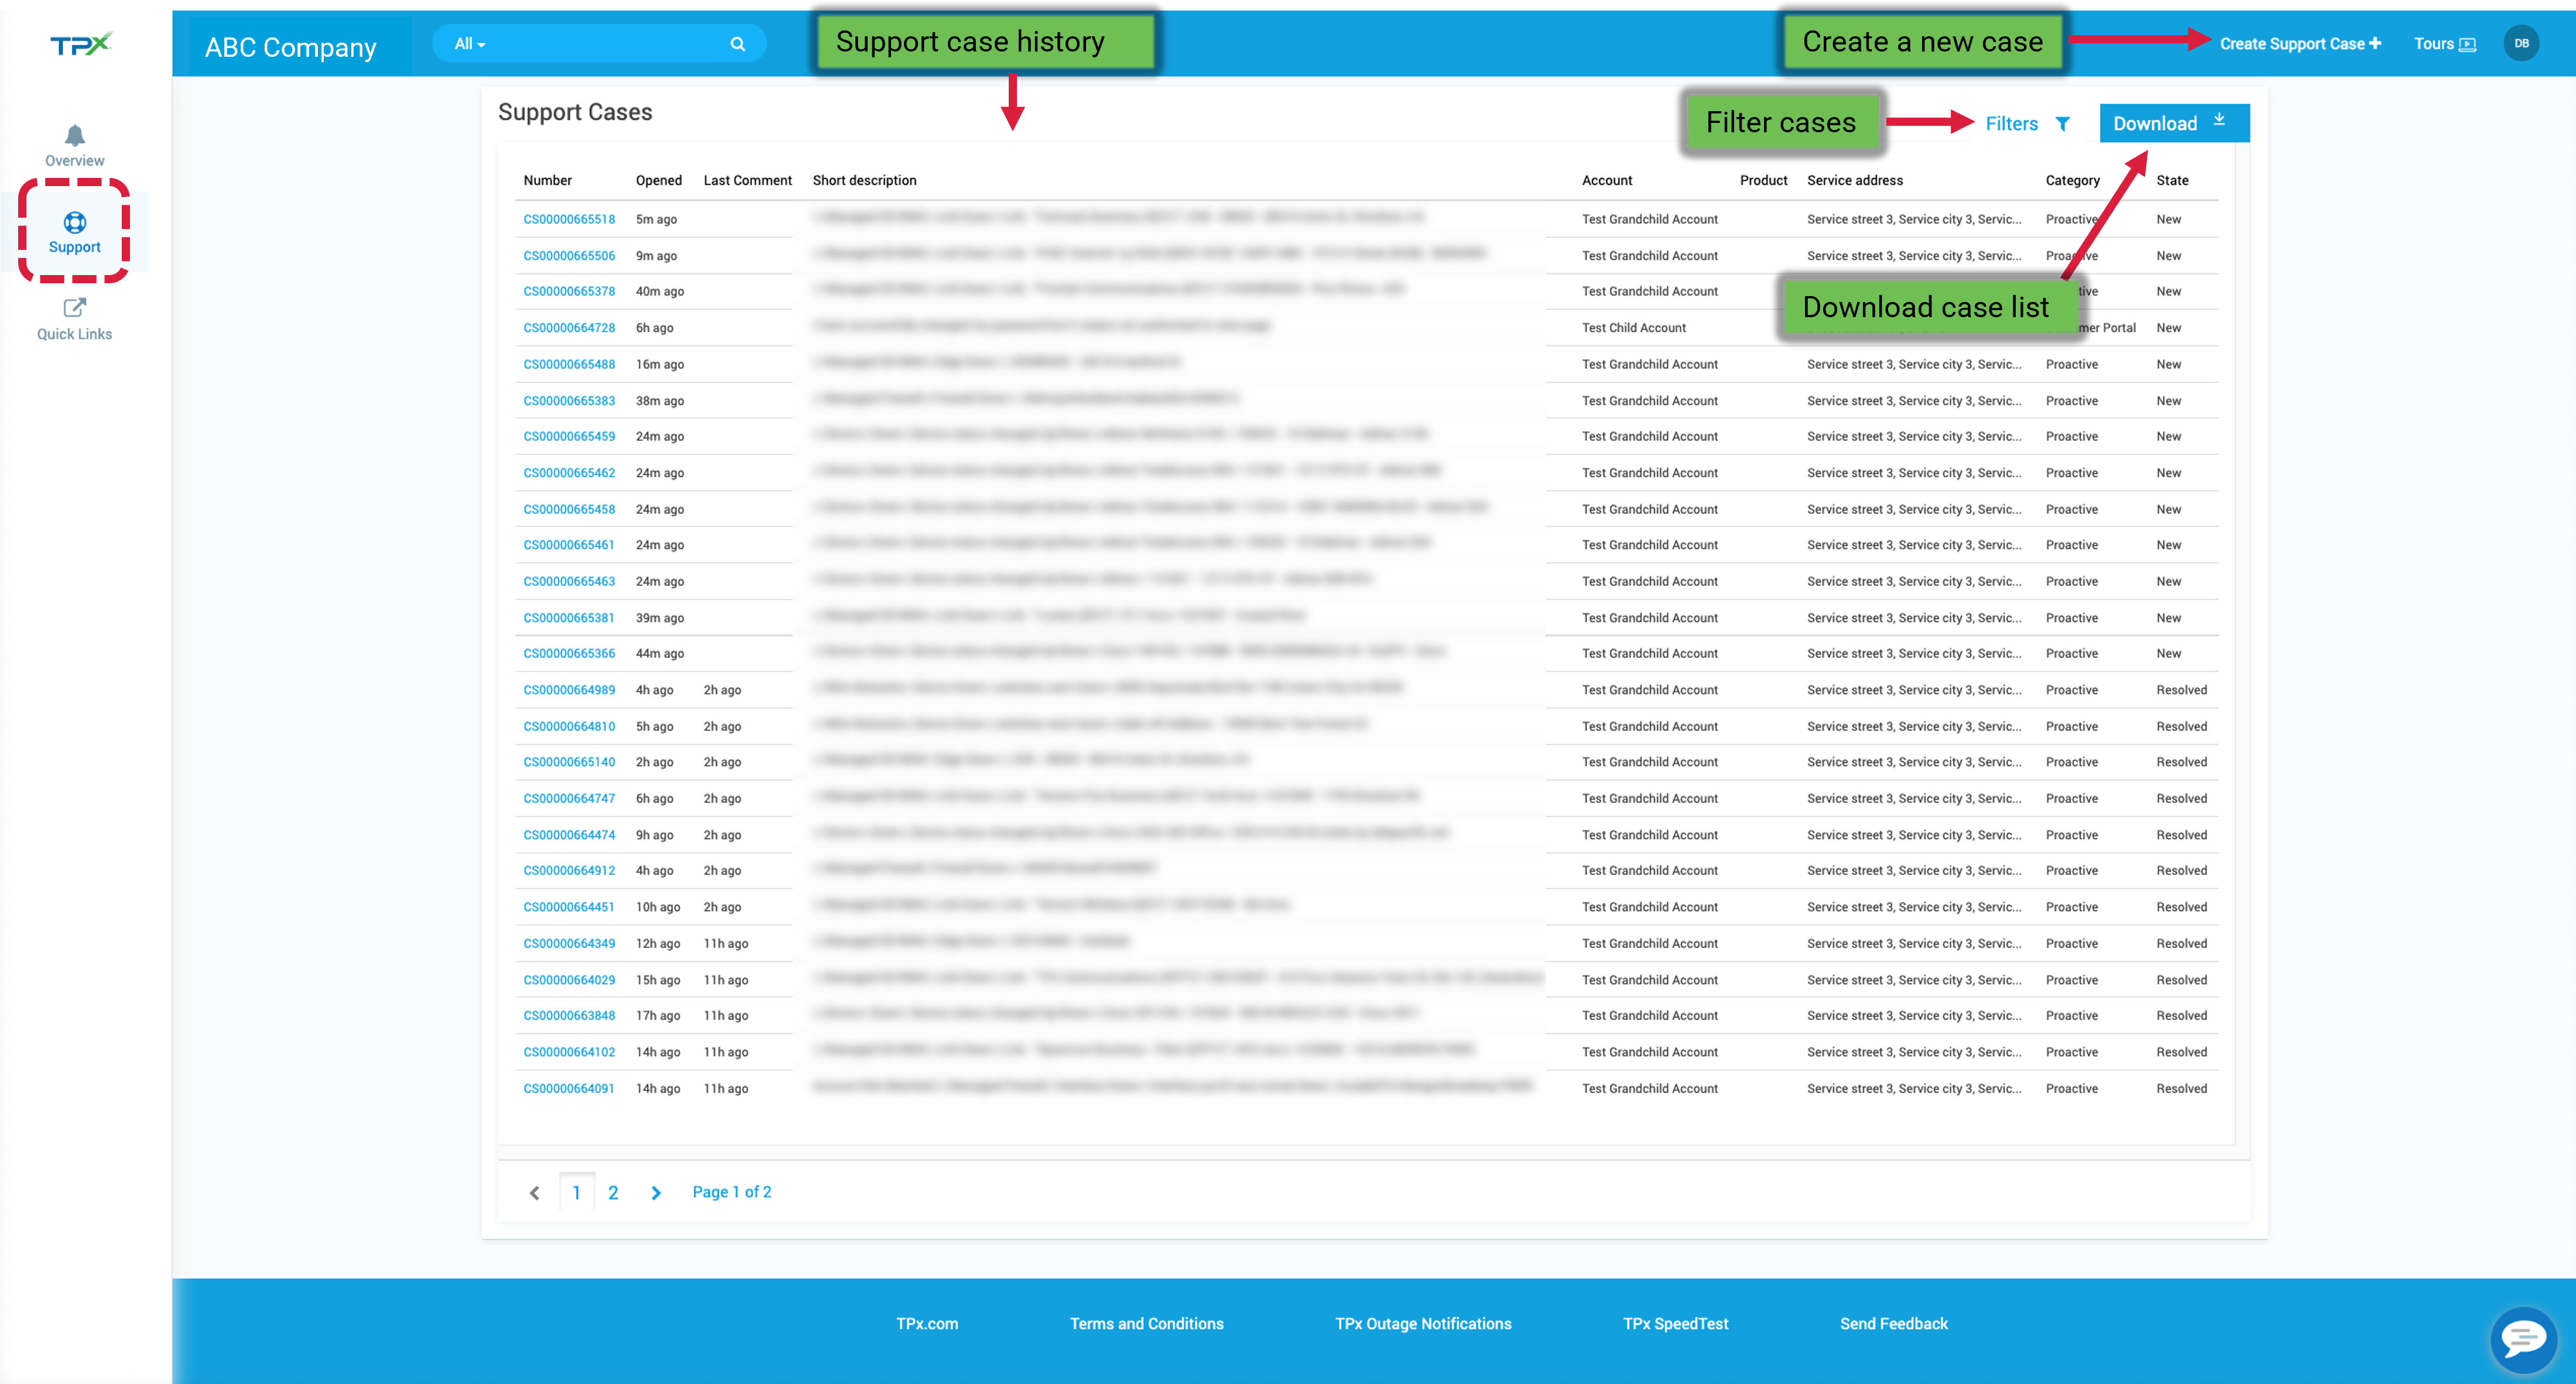Select page 1 in pagination
Screen dimensions: 2576x1384
pyautogui.click(x=577, y=1193)
